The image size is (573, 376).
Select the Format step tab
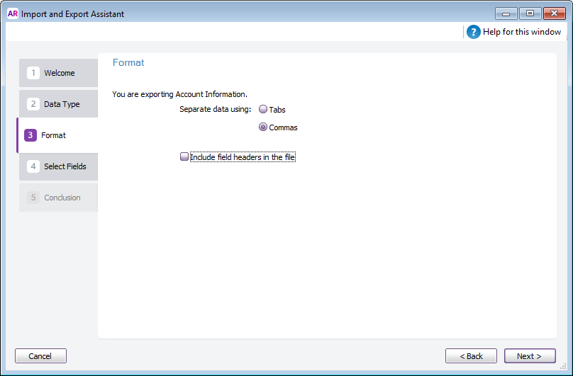click(x=53, y=135)
